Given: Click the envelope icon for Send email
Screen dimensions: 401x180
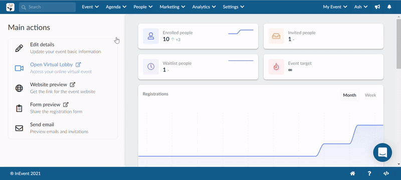Looking at the screenshot, I should (x=19, y=128).
